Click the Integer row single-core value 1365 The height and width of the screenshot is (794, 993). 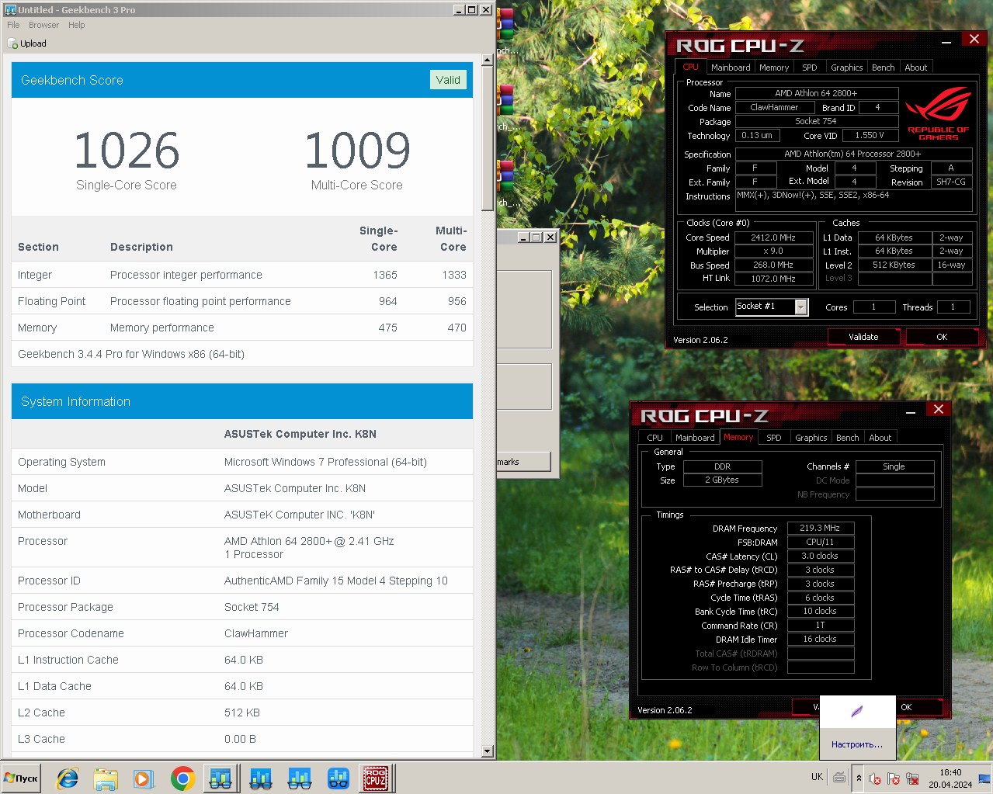[x=385, y=275]
